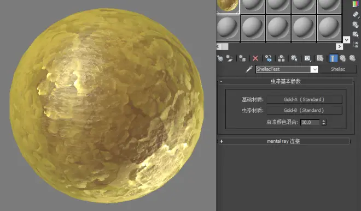Click the 虫漆材质 label text
This screenshot has height=211, width=361.
point(253,111)
